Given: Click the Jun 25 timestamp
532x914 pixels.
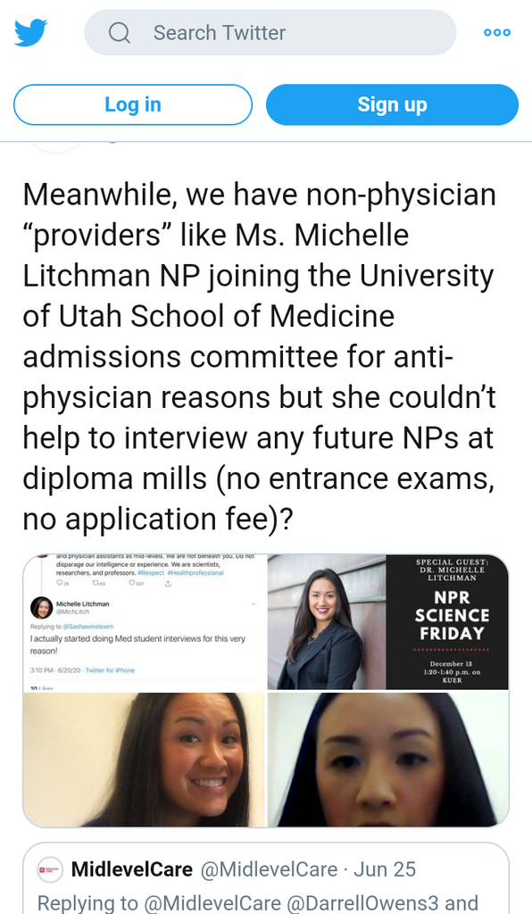Looking at the screenshot, I should [x=385, y=869].
